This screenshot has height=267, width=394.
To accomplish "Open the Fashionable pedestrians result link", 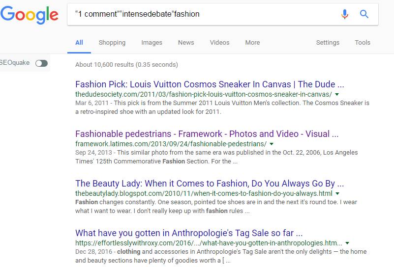I will (x=207, y=134).
